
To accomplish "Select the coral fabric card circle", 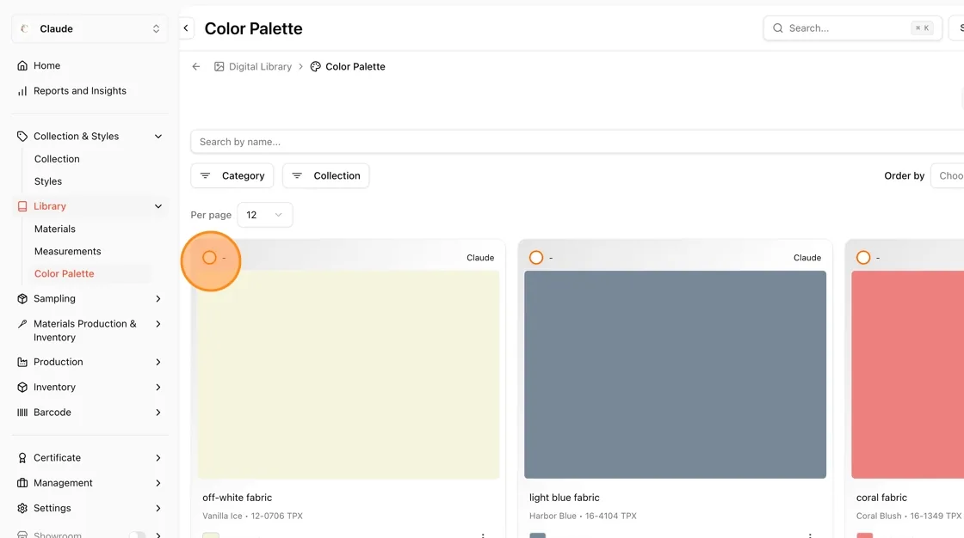I will 863,258.
